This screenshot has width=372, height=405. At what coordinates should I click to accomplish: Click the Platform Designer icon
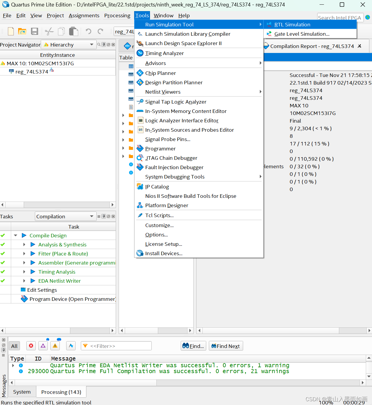(x=140, y=205)
